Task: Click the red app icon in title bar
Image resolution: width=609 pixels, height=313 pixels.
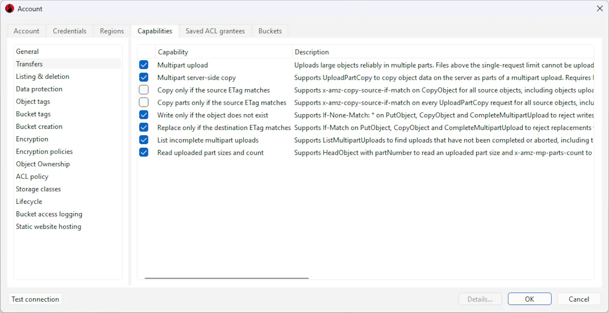Action: point(10,9)
